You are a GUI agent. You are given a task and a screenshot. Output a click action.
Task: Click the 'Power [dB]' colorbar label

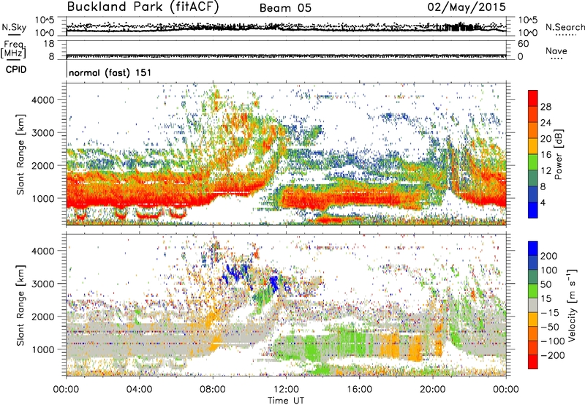click(559, 154)
